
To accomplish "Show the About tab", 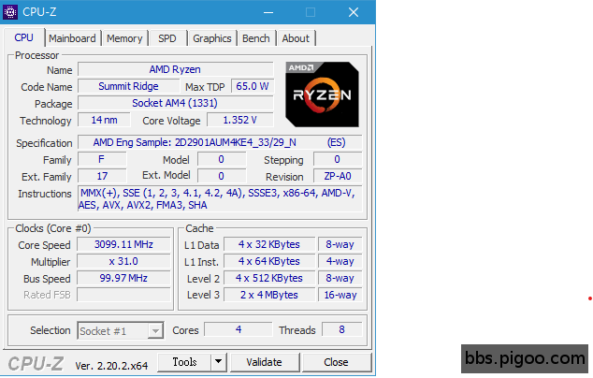I will click(x=296, y=38).
